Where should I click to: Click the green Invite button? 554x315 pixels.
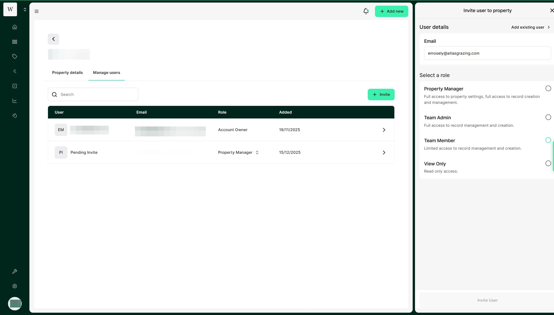(381, 95)
